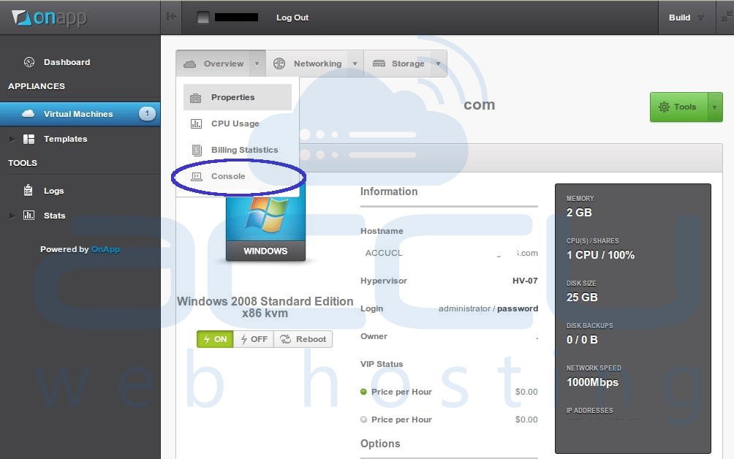Open Virtual Machines in the sidebar

click(x=80, y=114)
